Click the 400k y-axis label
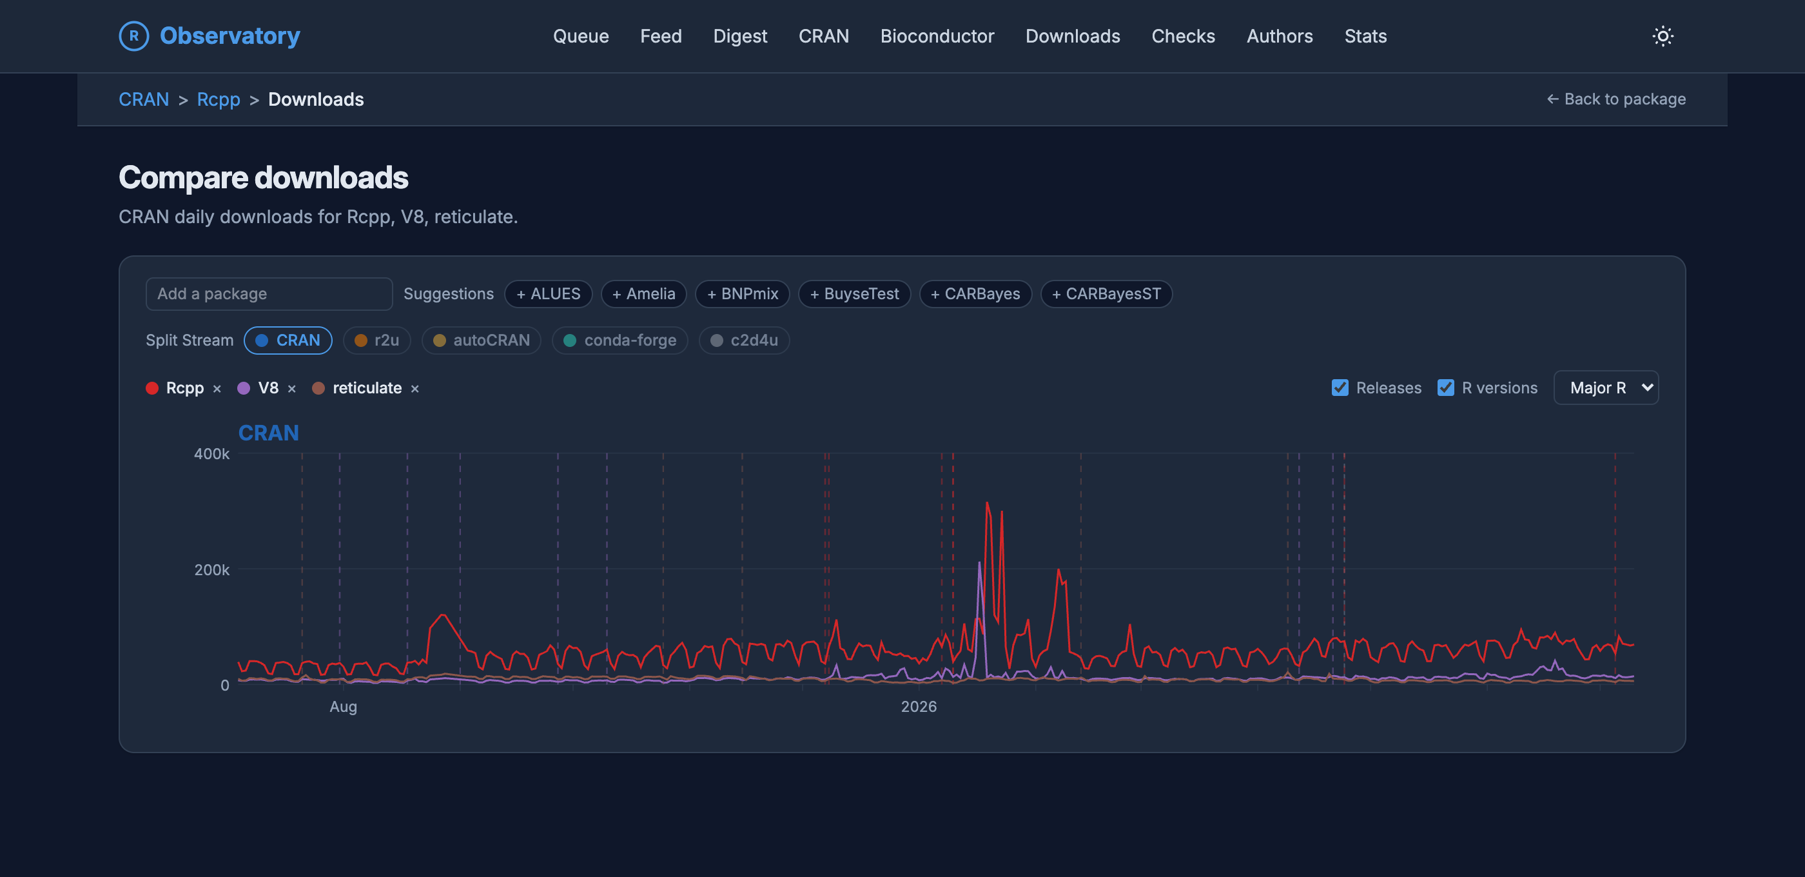Screen dimensions: 1805x877 [x=211, y=454]
